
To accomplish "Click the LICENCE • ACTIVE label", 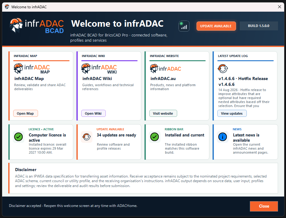I will pyautogui.click(x=41, y=129).
